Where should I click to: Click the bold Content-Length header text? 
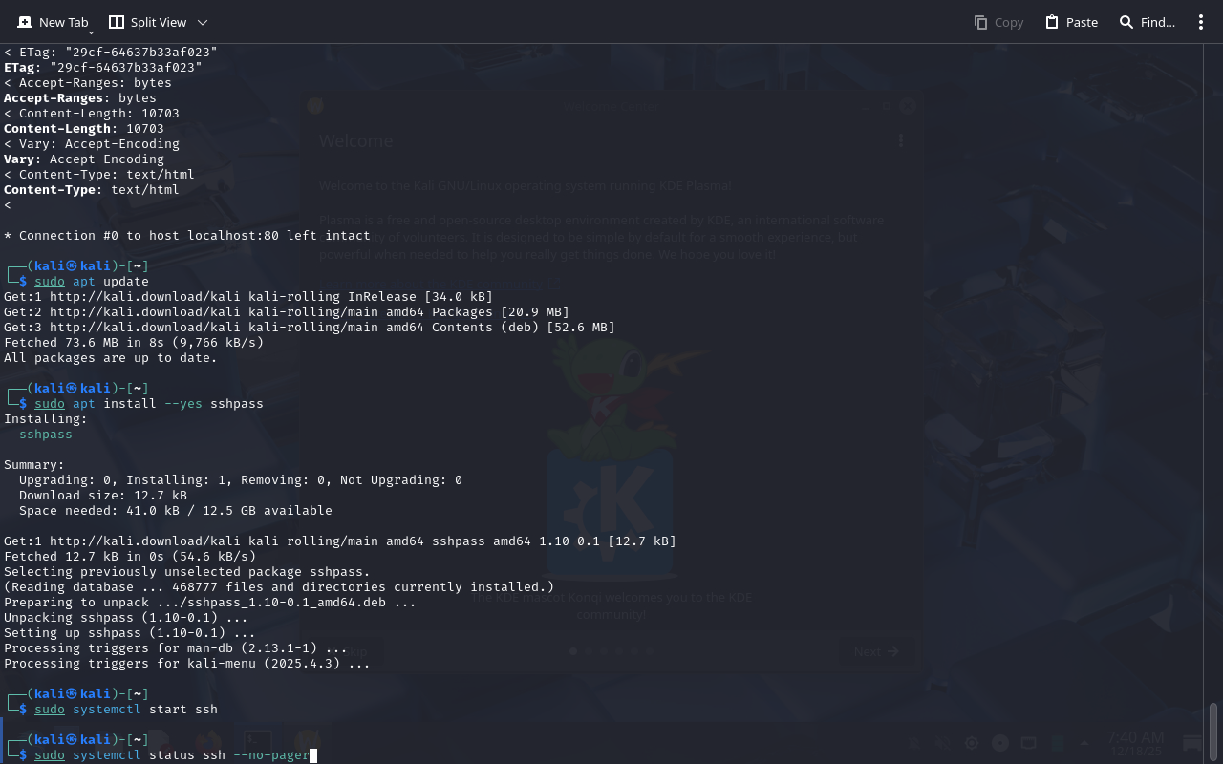[x=57, y=129]
